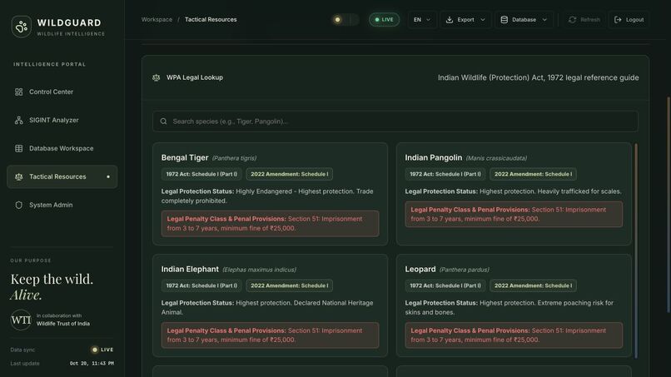Click the Control Center grid icon
The height and width of the screenshot is (377, 671).
click(x=19, y=92)
